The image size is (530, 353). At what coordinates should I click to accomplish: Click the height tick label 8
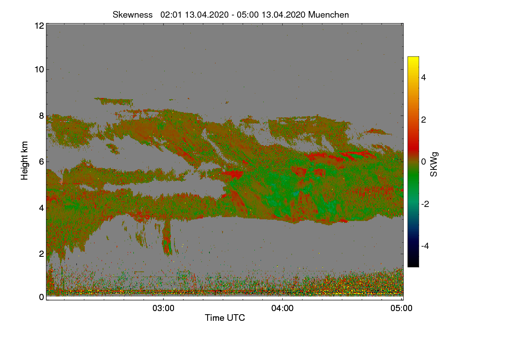coord(42,116)
